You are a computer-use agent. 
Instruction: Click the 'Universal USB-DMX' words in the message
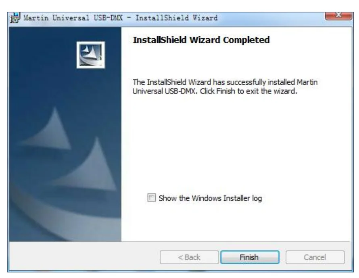(164, 91)
